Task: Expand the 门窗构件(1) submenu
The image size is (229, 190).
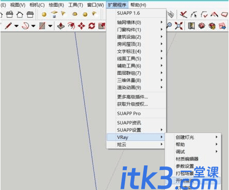Action: point(137,30)
